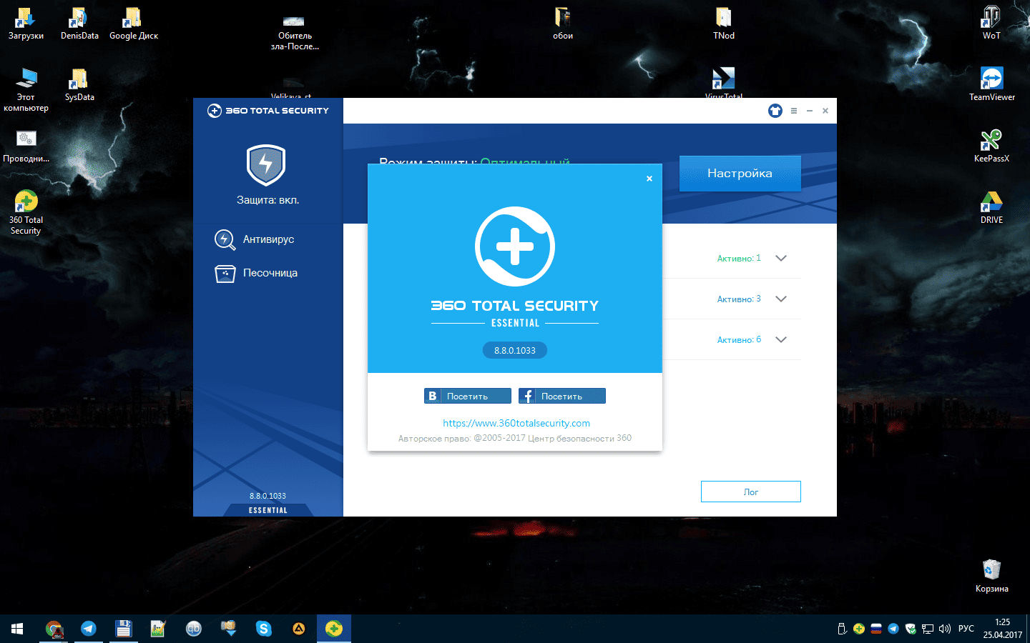The image size is (1030, 643).
Task: Launch the KeePassX desktop shortcut
Action: coord(991,146)
